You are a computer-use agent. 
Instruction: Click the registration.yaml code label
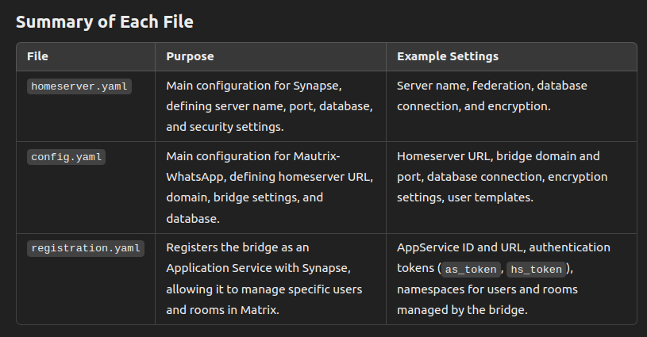coord(86,248)
